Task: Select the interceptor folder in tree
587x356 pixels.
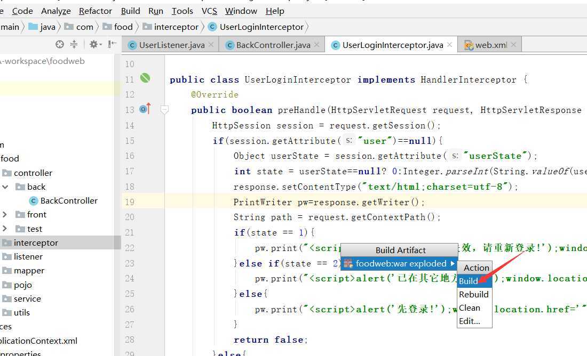Action: click(30, 242)
